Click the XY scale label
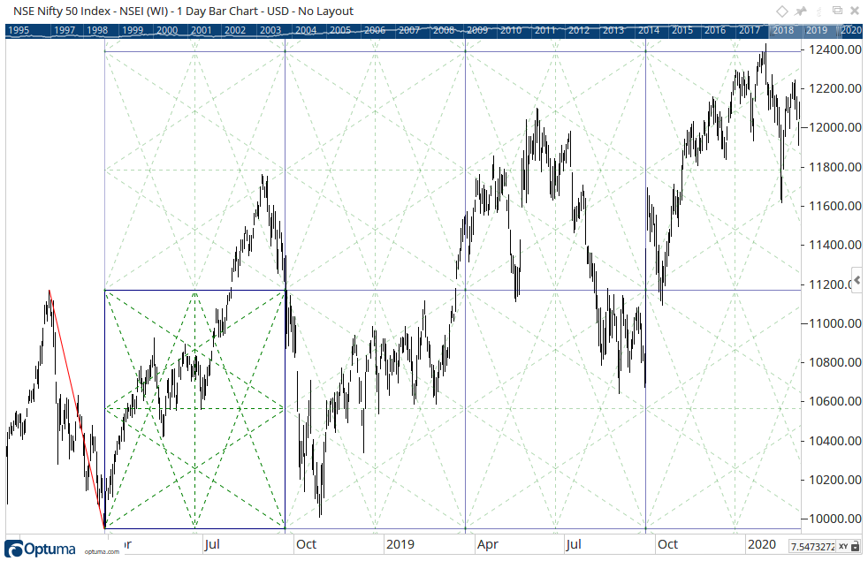Screen dimensions: 868x561 pyautogui.click(x=843, y=546)
